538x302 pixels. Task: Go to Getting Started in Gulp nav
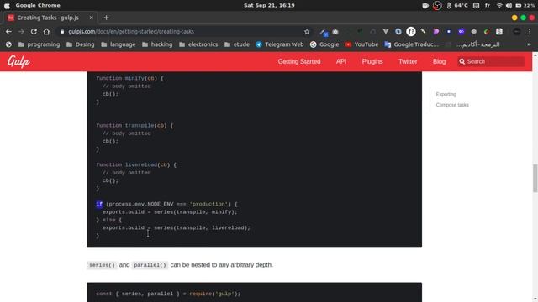point(299,61)
